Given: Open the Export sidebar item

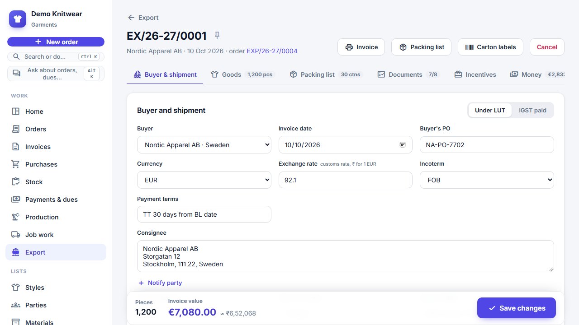Looking at the screenshot, I should click(56, 252).
